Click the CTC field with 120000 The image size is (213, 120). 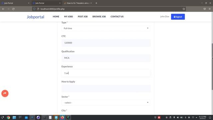coord(106,43)
